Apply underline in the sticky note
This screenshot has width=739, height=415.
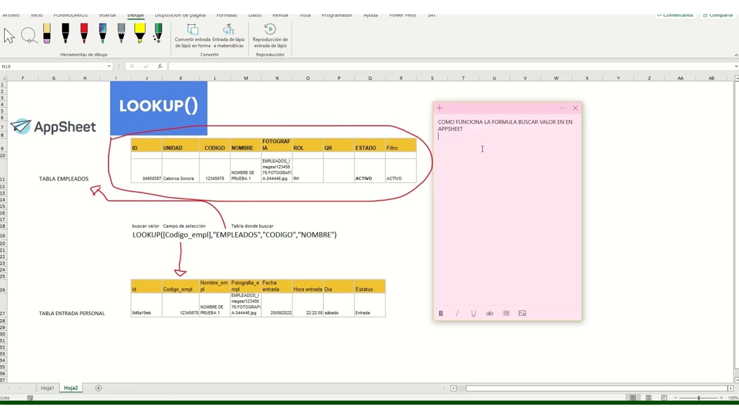coord(473,314)
